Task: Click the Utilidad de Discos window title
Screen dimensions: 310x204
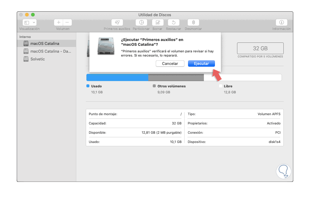Action: click(155, 15)
